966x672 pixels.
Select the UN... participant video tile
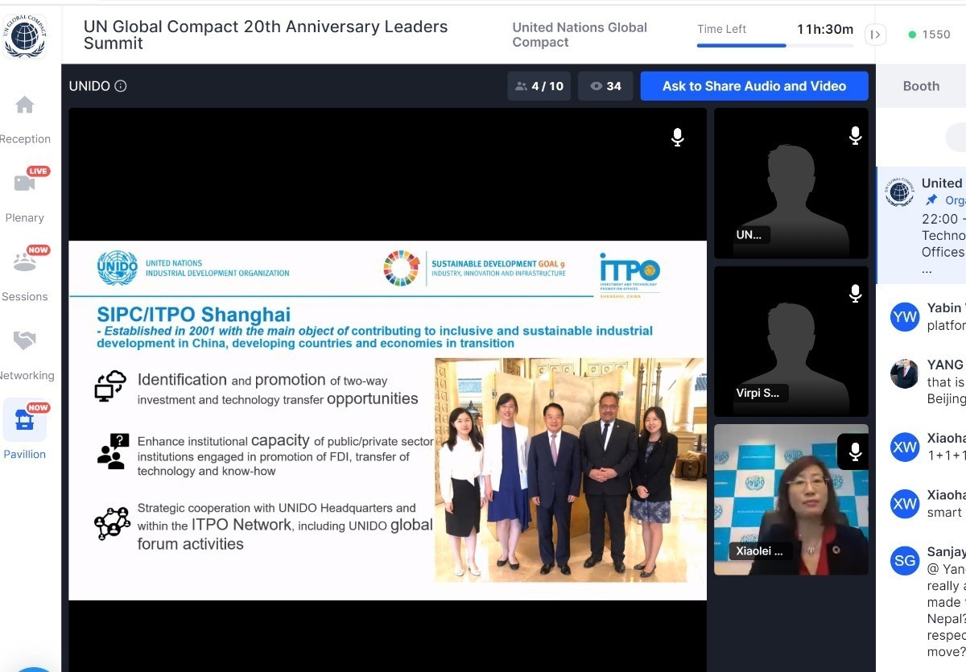(791, 183)
